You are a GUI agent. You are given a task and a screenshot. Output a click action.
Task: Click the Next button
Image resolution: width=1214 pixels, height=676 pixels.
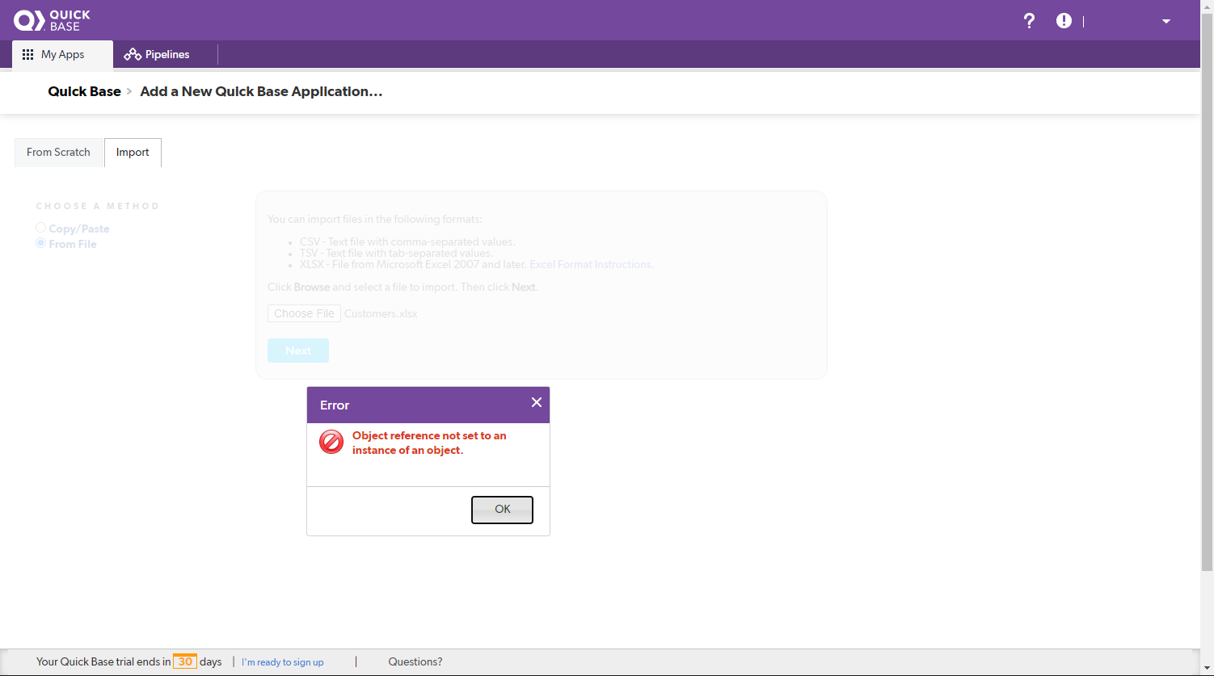298,351
